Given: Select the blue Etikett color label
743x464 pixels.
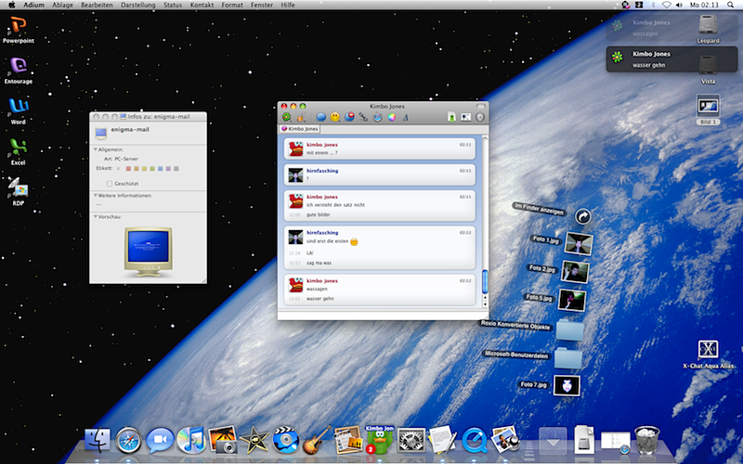Looking at the screenshot, I should point(160,169).
